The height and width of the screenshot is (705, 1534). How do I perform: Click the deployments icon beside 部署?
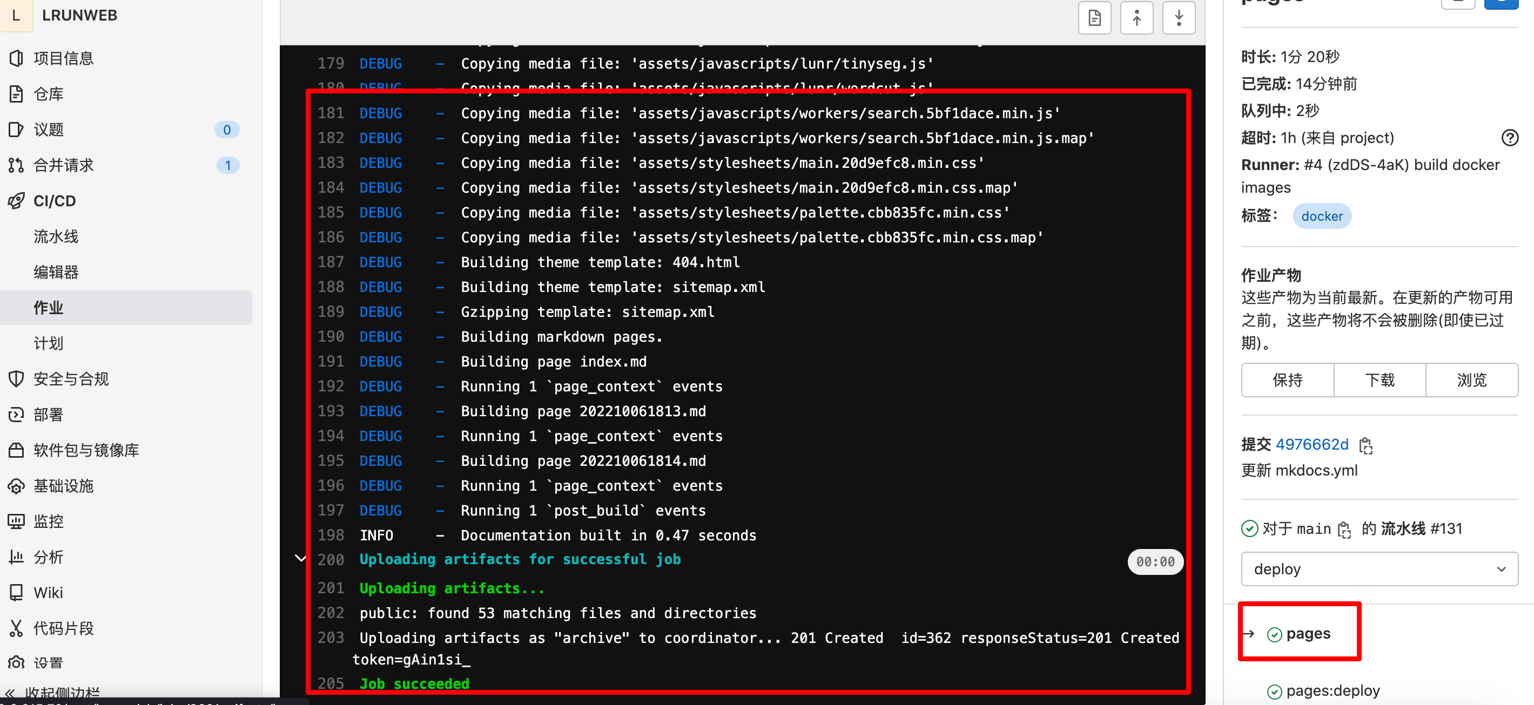(16, 415)
